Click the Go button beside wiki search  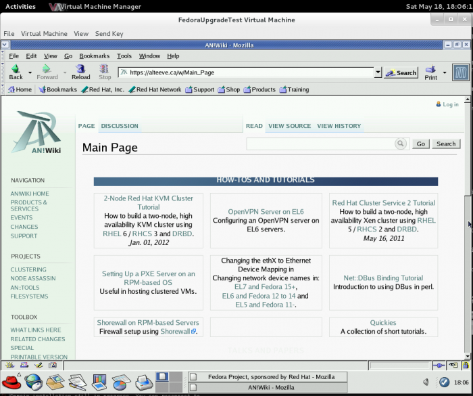tap(420, 144)
